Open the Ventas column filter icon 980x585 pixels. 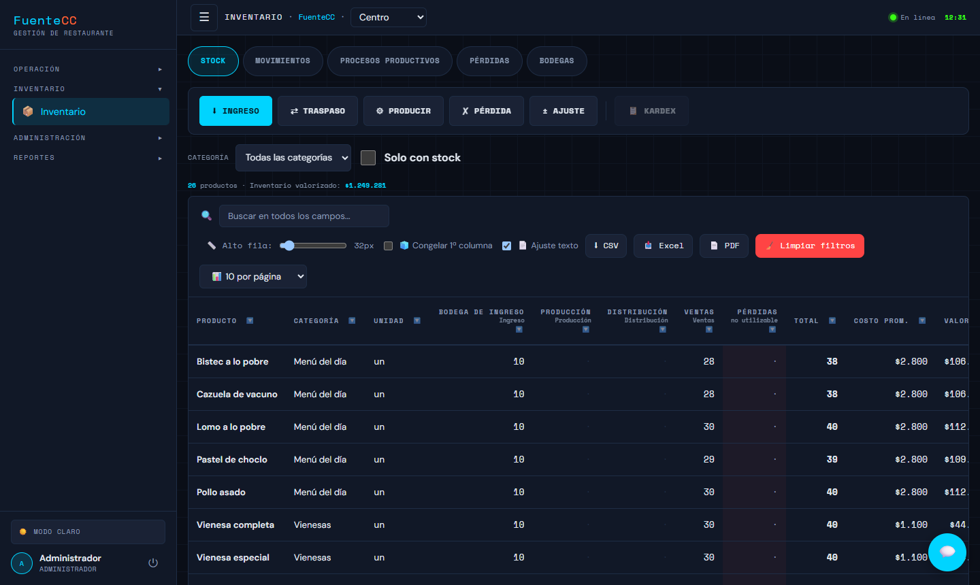pos(709,329)
